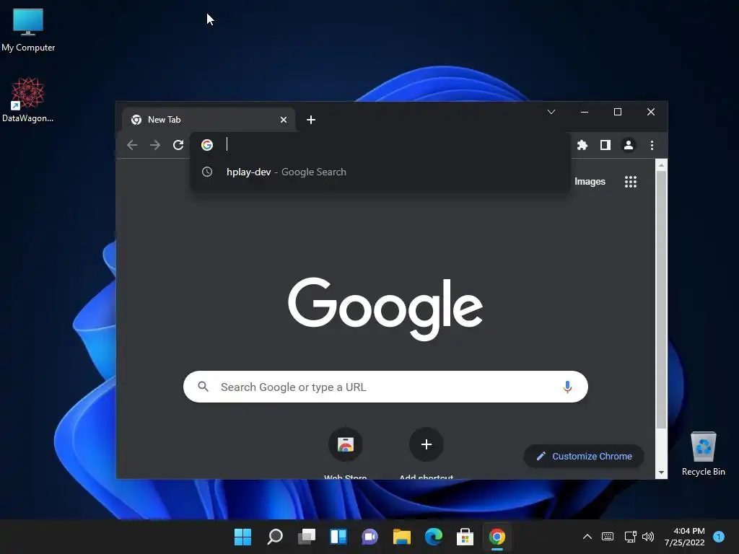
Task: Open Microsoft Store from taskbar
Action: coord(465,537)
